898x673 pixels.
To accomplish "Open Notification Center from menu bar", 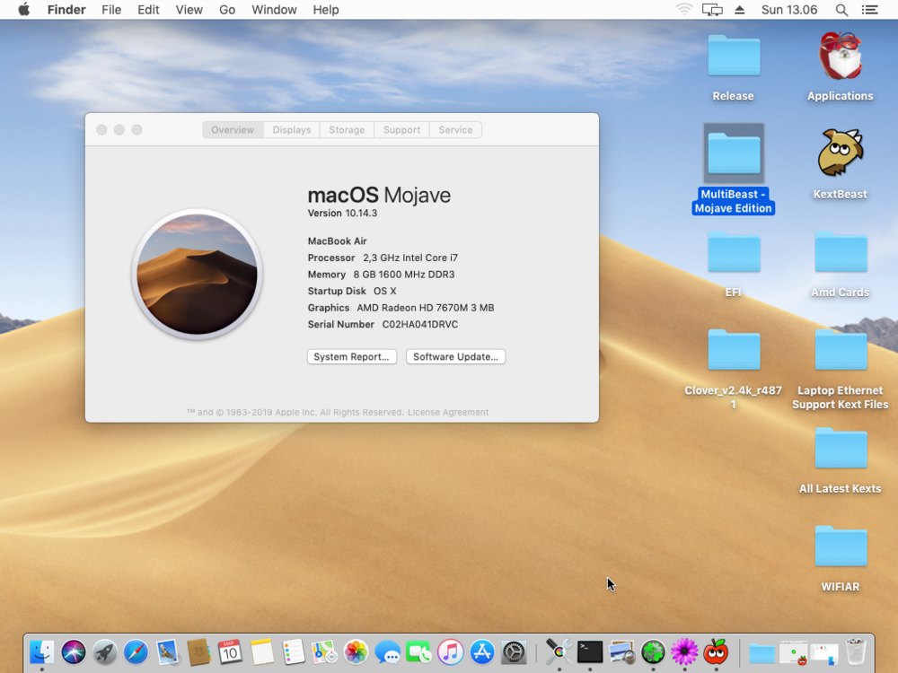I will 869,10.
